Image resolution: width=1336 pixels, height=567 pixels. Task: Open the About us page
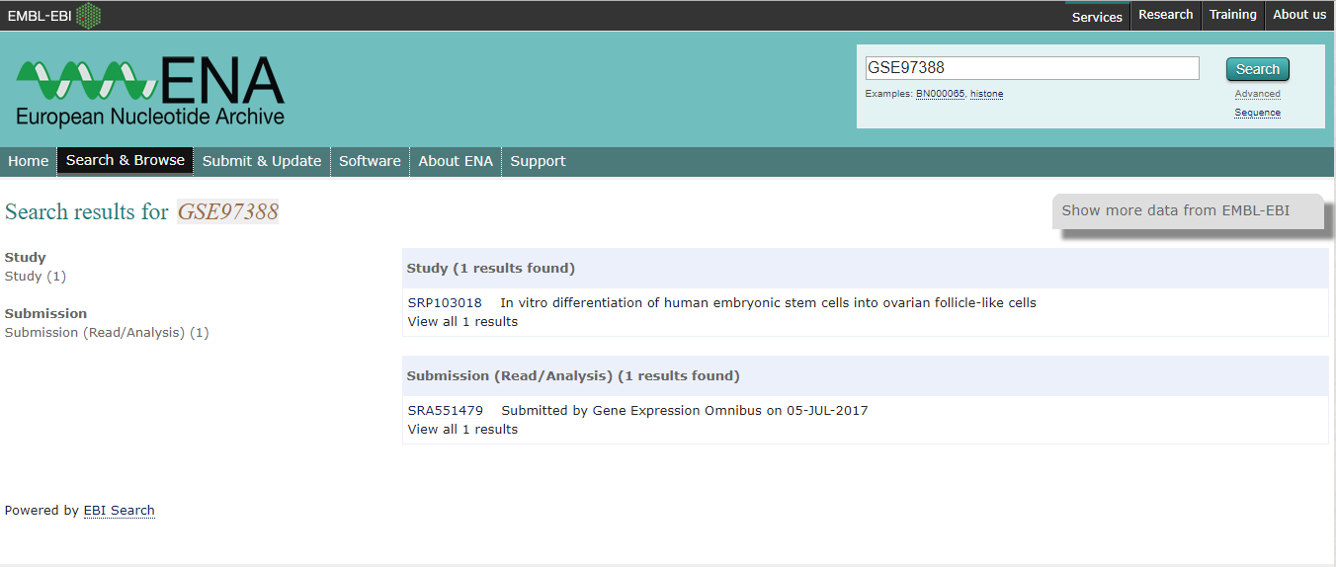(1298, 15)
